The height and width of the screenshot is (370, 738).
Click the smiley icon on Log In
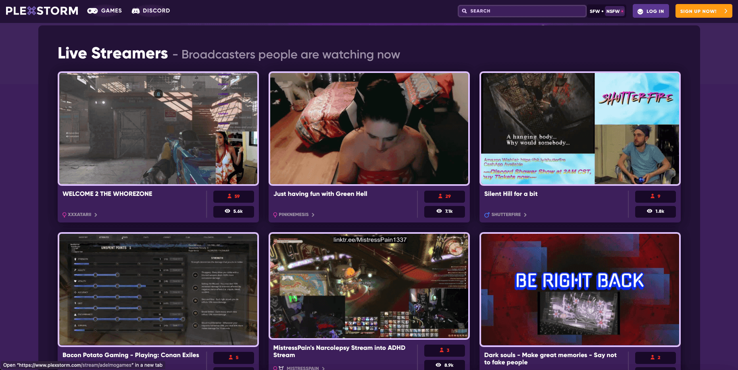click(640, 11)
